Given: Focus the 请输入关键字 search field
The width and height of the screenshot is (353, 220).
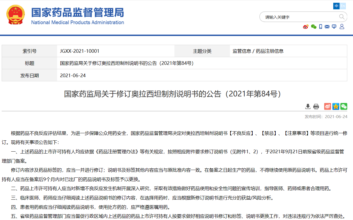Looking at the screenshot, I should pyautogui.click(x=300, y=17).
